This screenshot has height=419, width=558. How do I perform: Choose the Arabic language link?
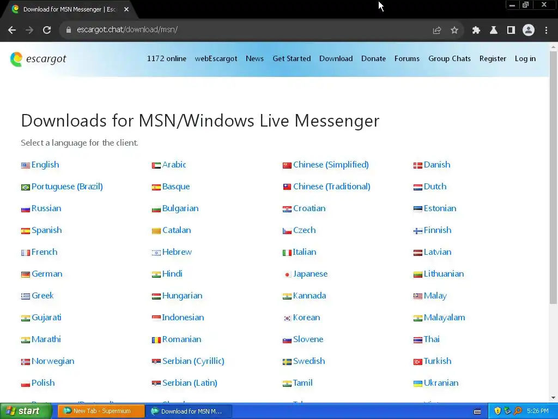coord(174,165)
